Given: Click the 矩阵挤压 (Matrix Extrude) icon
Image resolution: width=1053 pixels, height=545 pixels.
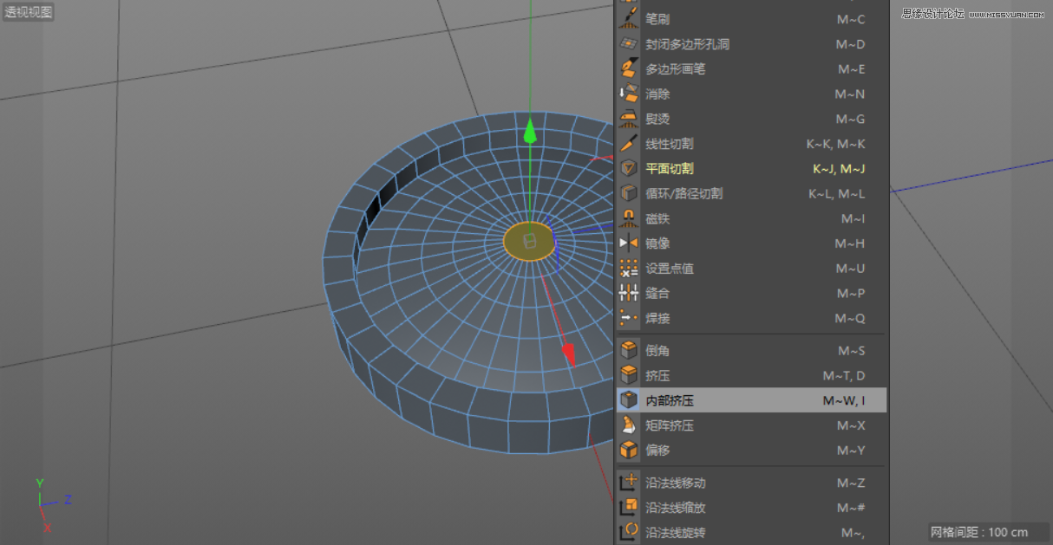Looking at the screenshot, I should click(628, 425).
